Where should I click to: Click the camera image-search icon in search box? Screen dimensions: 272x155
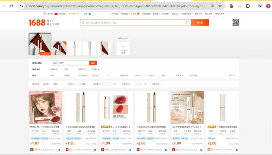[x=187, y=22]
